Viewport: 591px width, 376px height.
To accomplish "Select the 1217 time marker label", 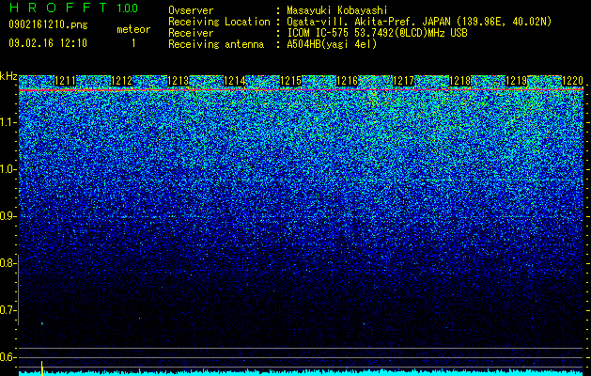I will click(404, 81).
